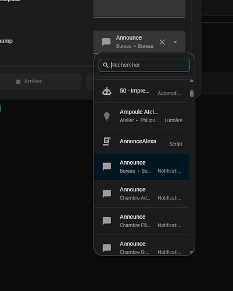Choose Ampoule Atelier light from list
The image size is (233, 291).
pos(142,116)
